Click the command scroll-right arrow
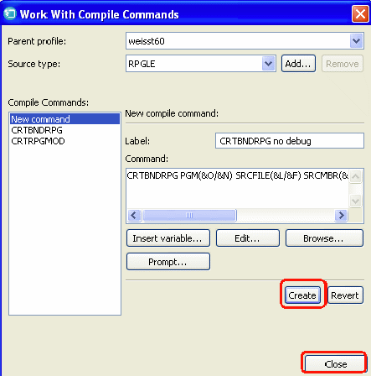Viewport: 371px width, 376px height. pos(341,216)
